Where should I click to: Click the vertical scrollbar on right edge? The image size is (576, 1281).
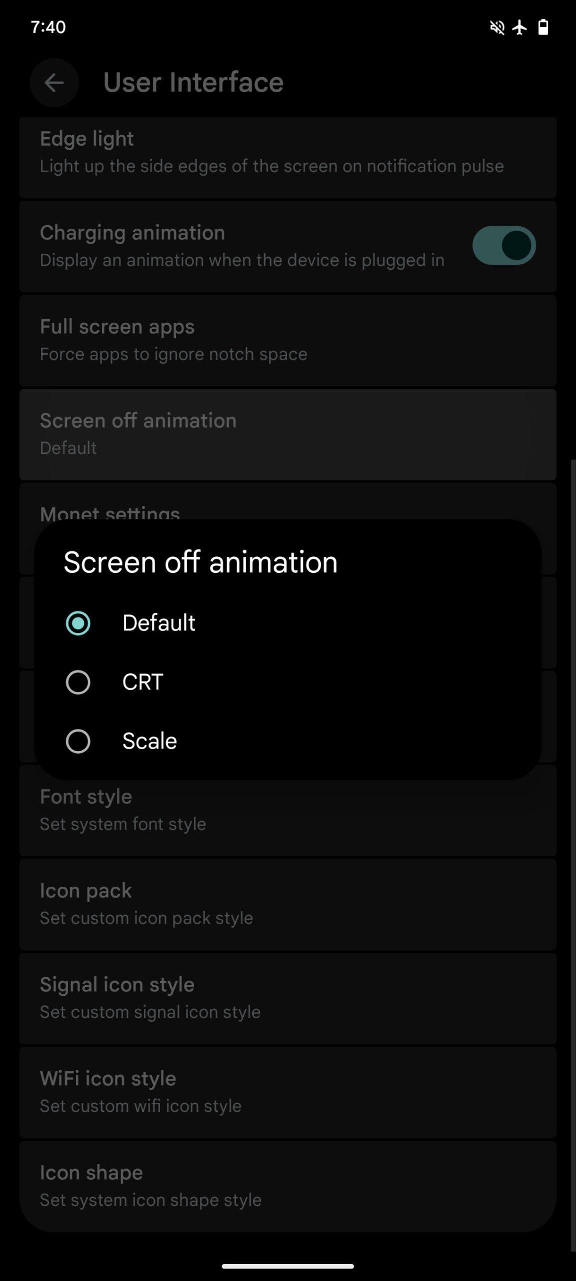[x=573, y=851]
